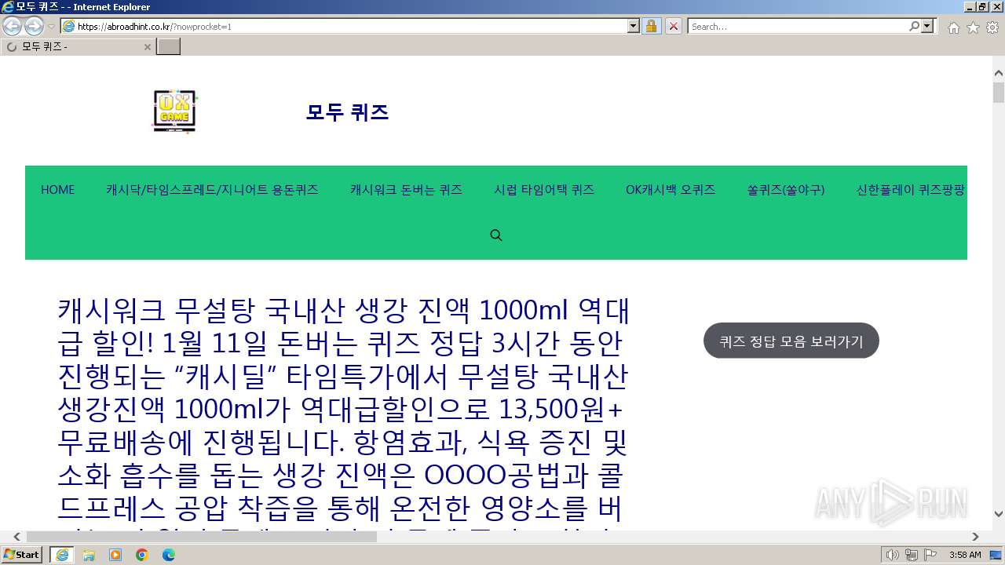Image resolution: width=1005 pixels, height=565 pixels.
Task: Restore the browser window size button
Action: pos(982,7)
